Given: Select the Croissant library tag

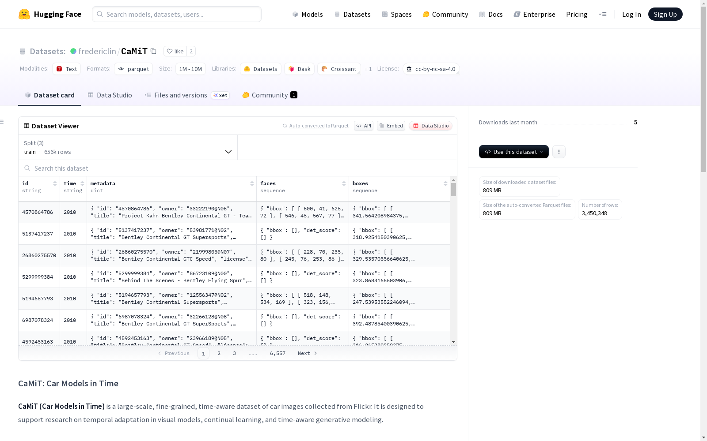Looking at the screenshot, I should click(x=339, y=69).
